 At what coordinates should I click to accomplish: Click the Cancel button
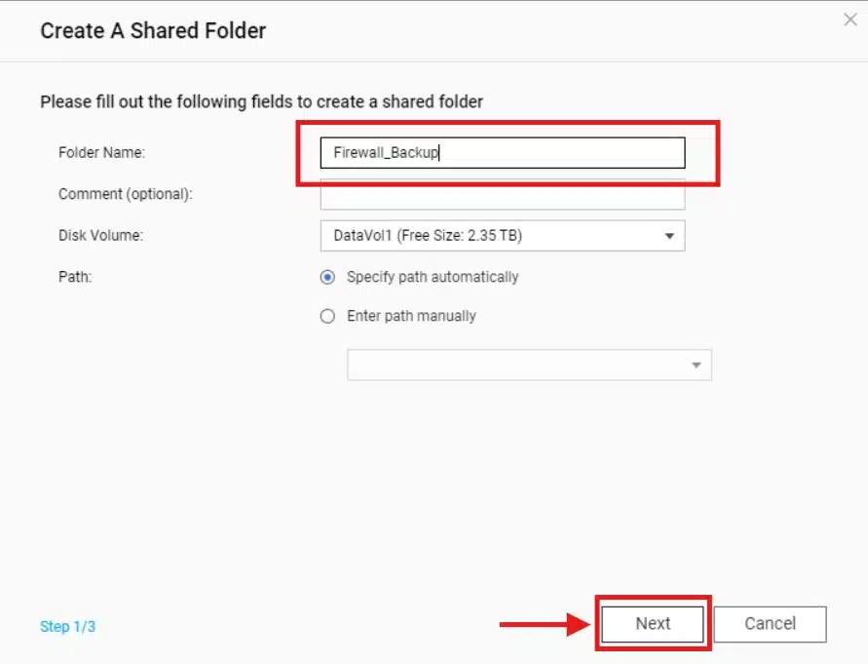pos(770,624)
